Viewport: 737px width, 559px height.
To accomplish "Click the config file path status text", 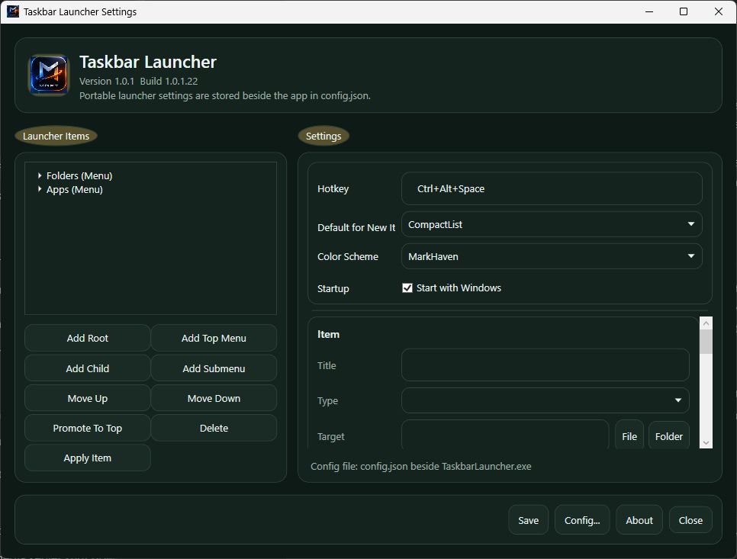I will (420, 466).
